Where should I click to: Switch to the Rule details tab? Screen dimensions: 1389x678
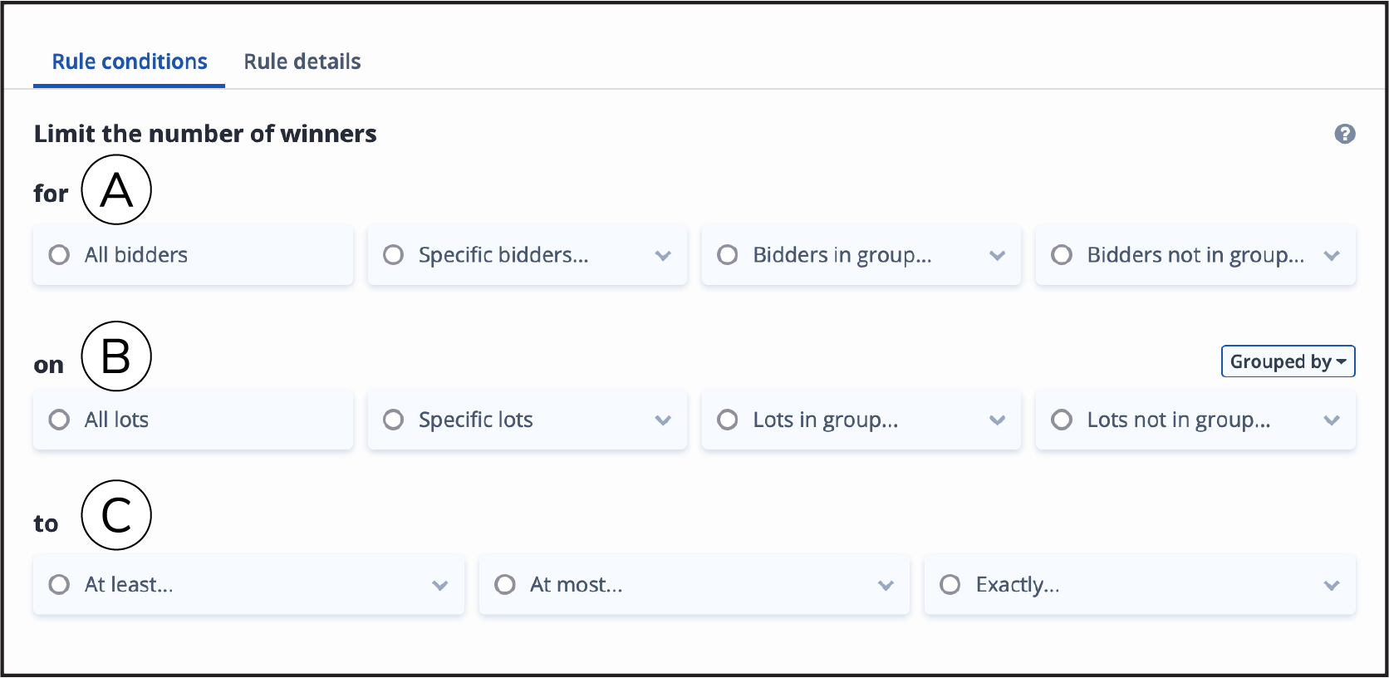302,61
